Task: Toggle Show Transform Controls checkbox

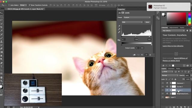Action: pyautogui.click(x=29, y=5)
